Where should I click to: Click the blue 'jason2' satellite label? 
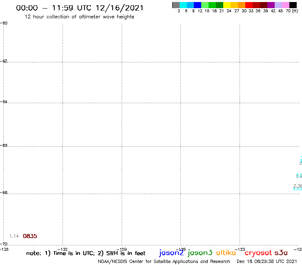pos(171,253)
